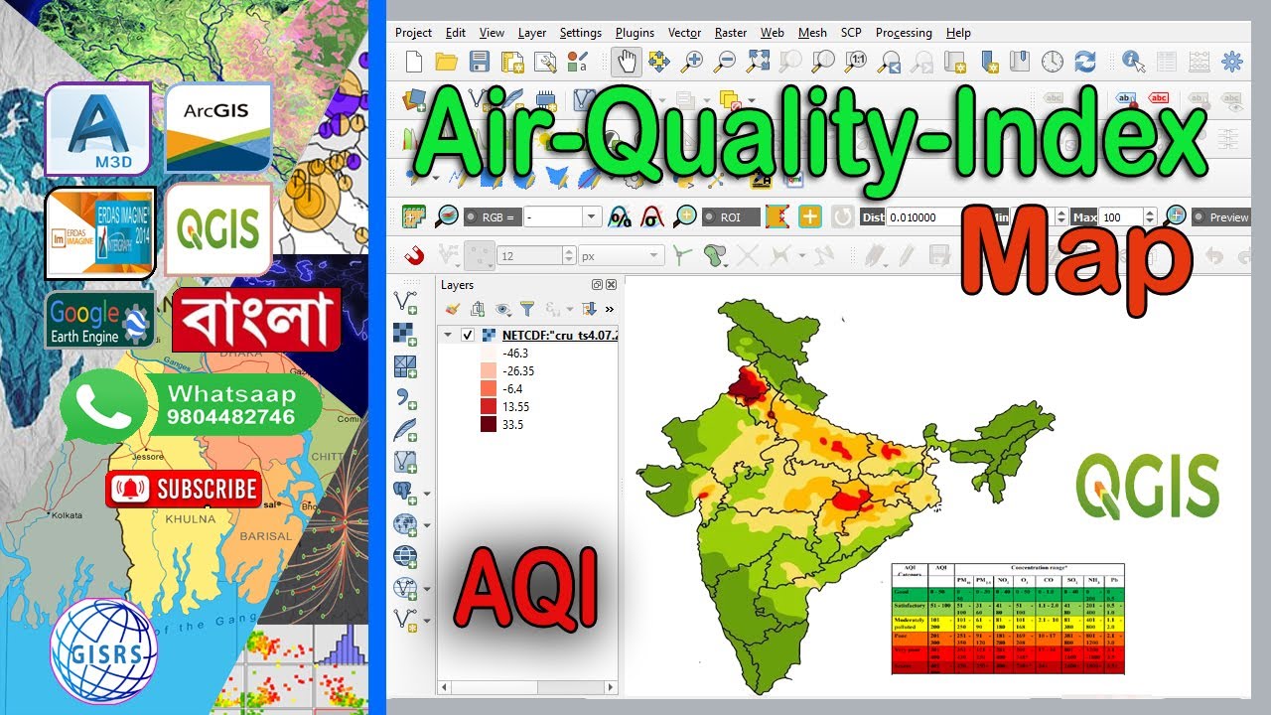
Task: Add a SpatiaLite layer with feather icon
Action: tap(405, 430)
